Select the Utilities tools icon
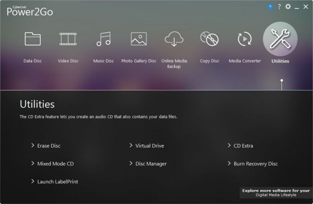The width and height of the screenshot is (313, 204). (x=280, y=39)
